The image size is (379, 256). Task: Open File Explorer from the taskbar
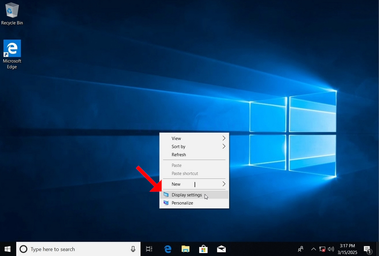185,249
